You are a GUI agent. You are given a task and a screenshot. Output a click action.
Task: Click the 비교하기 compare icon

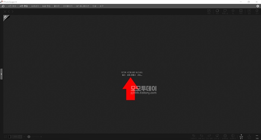pos(233,137)
